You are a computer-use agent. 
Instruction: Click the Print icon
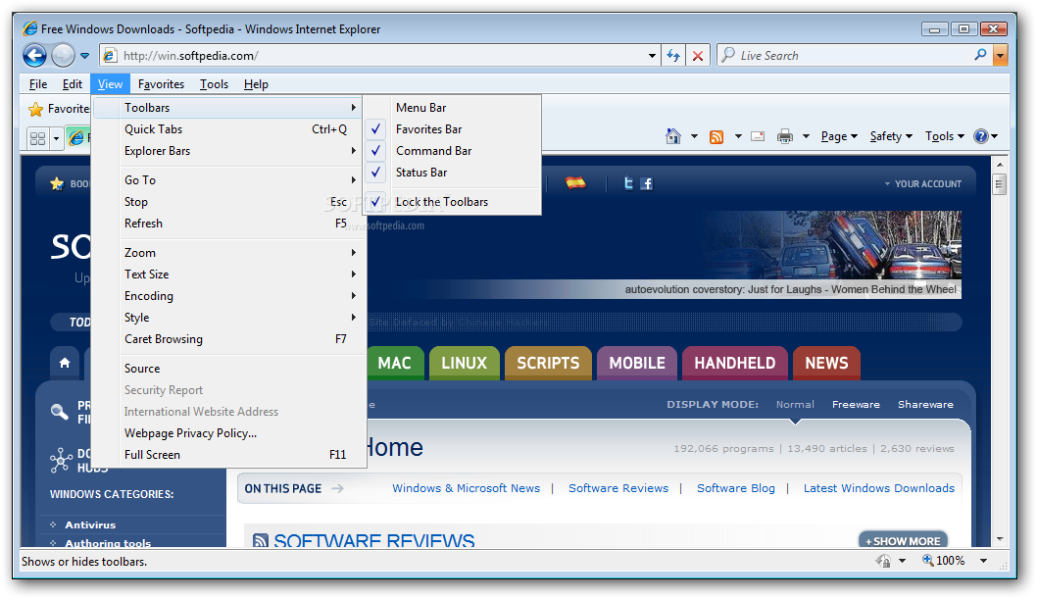785,136
